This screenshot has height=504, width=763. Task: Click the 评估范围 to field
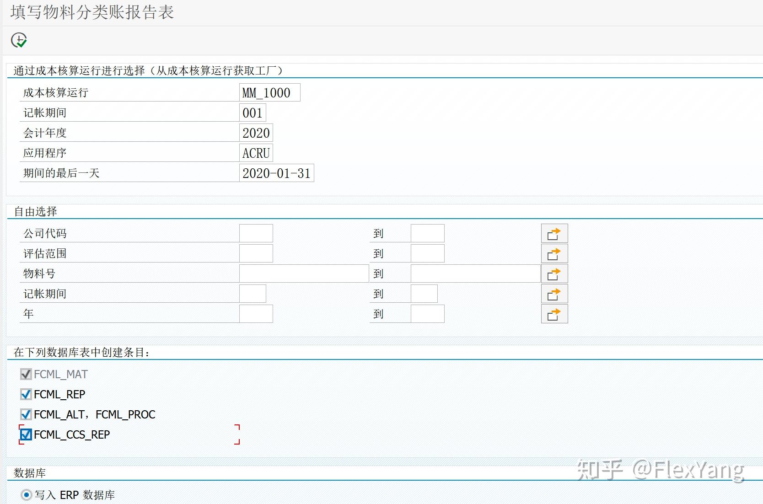(x=427, y=253)
